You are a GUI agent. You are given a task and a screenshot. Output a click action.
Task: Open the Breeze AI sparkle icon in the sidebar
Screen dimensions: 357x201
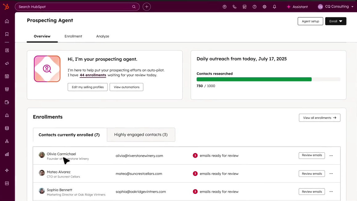[x=7, y=170]
